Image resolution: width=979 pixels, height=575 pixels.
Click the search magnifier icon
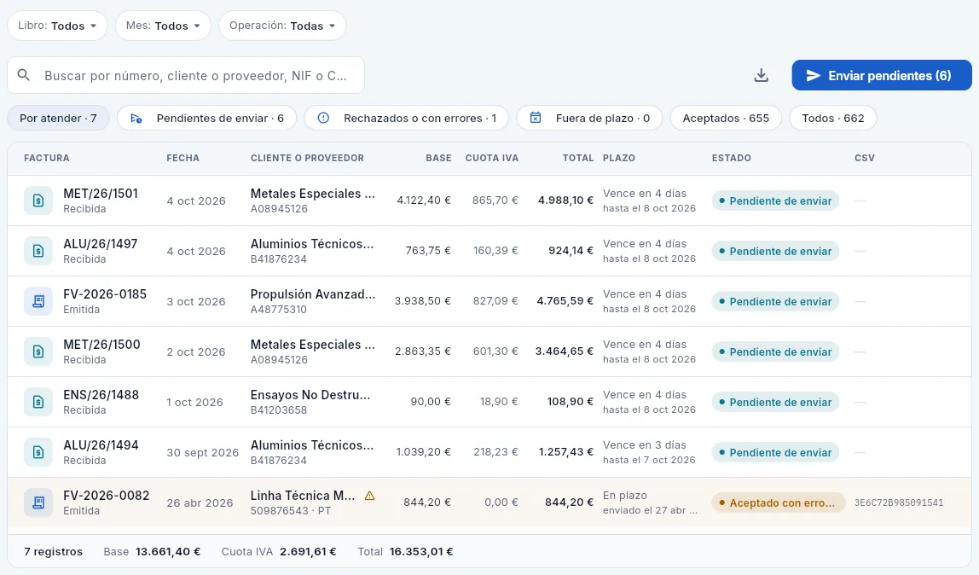pyautogui.click(x=24, y=76)
